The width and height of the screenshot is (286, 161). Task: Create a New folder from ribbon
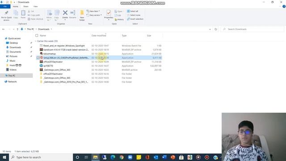(x=82, y=16)
